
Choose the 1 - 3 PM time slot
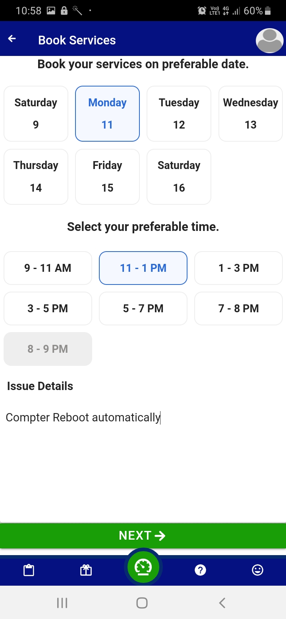pyautogui.click(x=238, y=268)
